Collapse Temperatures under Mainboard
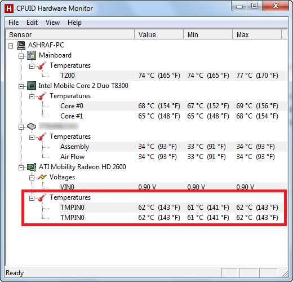 (x=32, y=66)
